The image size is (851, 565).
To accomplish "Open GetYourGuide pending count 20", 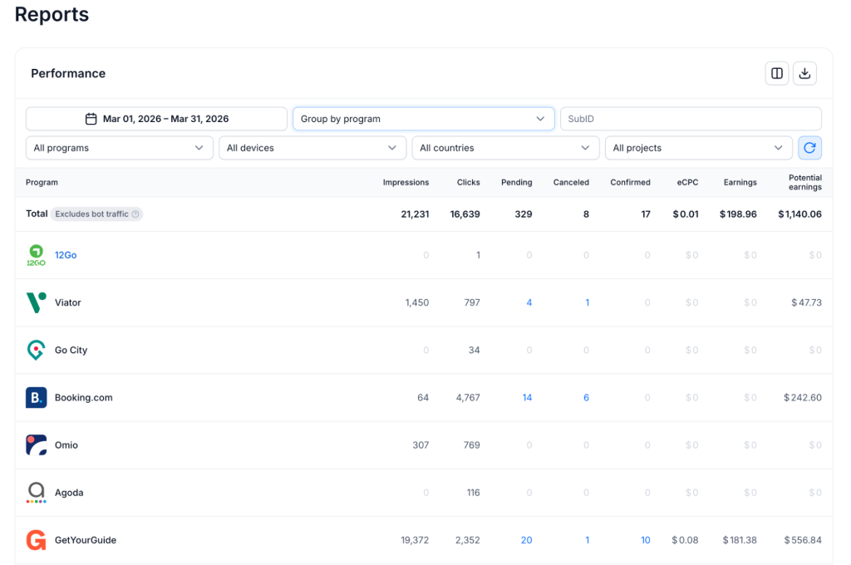I will click(526, 540).
